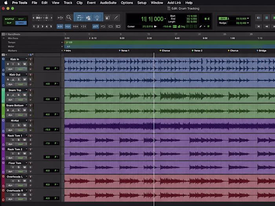The image size is (275, 206).
Task: Open the Track menu
Action: (x=68, y=3)
